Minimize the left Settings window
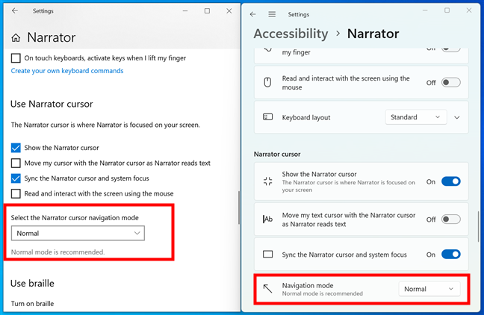Image resolution: width=484 pixels, height=315 pixels. pyautogui.click(x=185, y=10)
